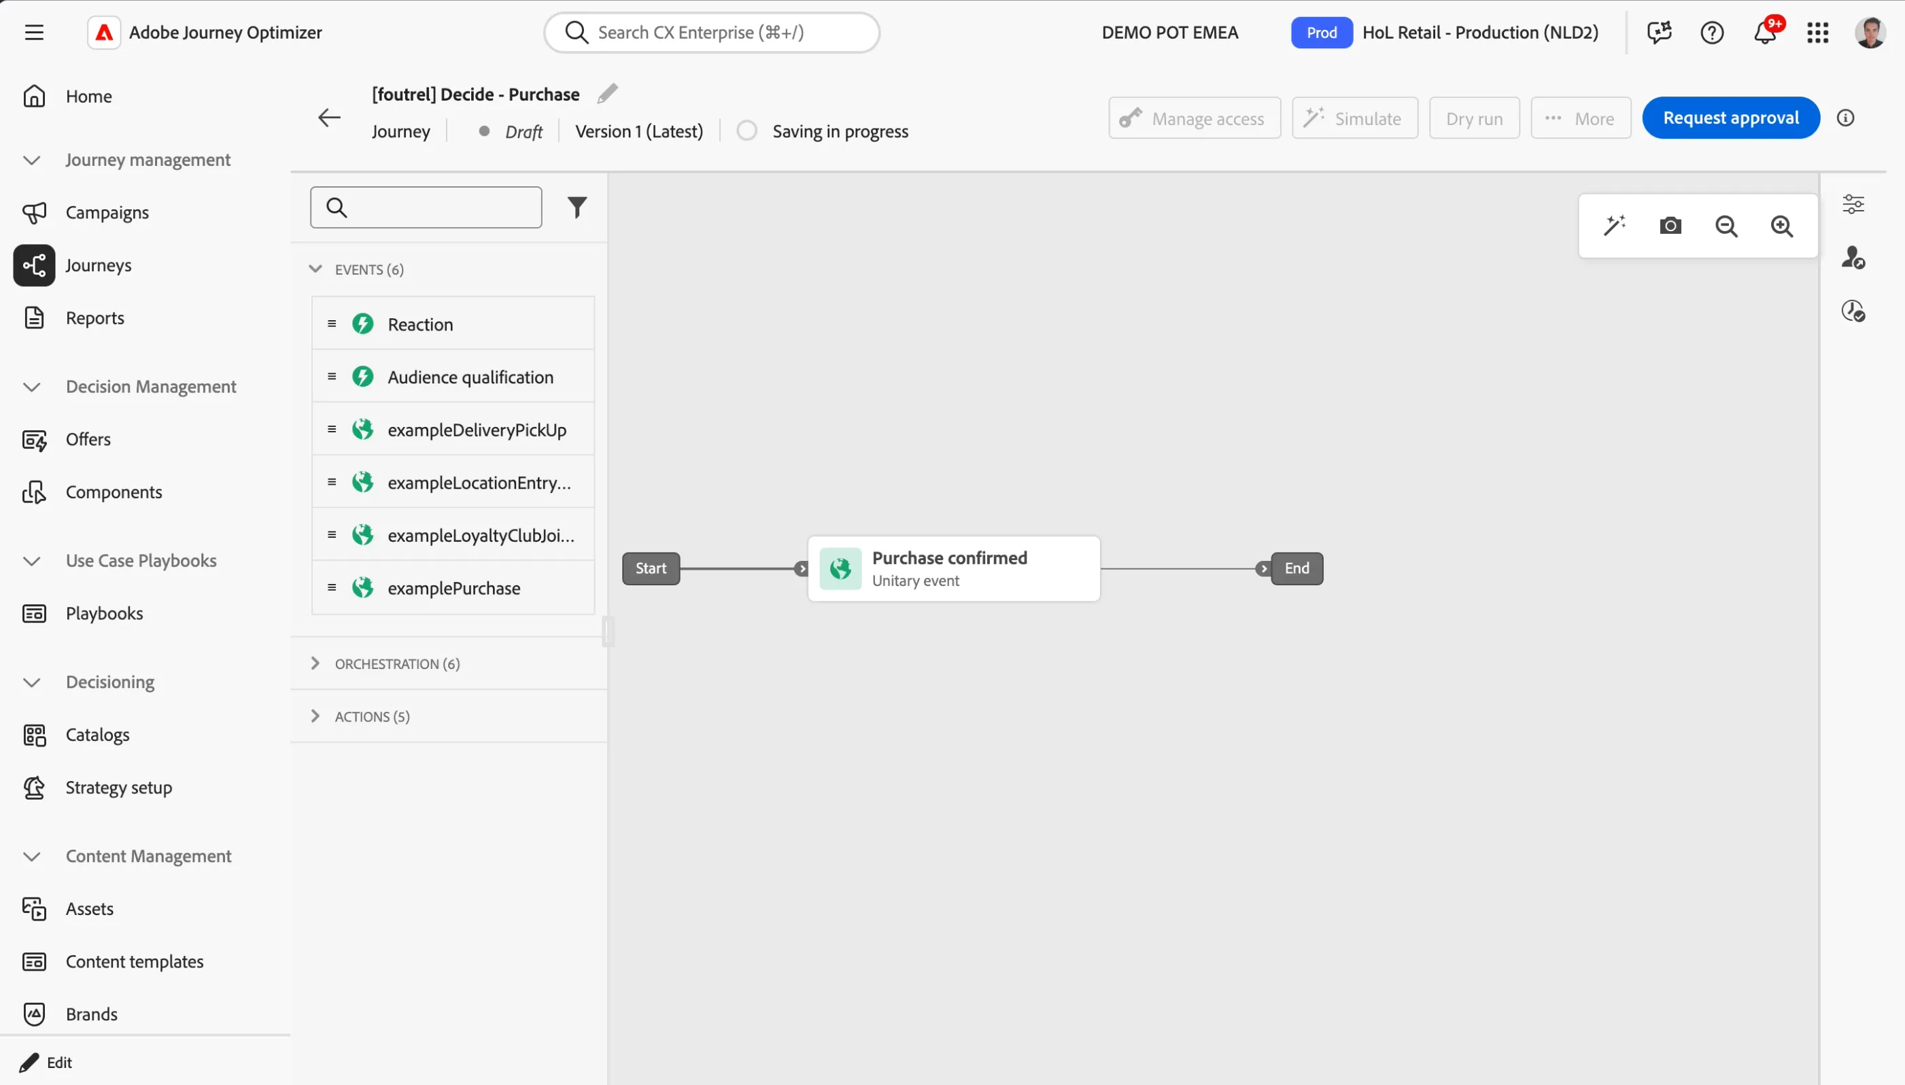
Task: Select the Reaction event item
Action: pyautogui.click(x=453, y=324)
